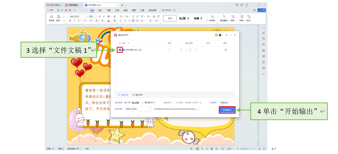Click the 粘贴 paste icon
This screenshot has width=338, height=154.
coord(58,17)
